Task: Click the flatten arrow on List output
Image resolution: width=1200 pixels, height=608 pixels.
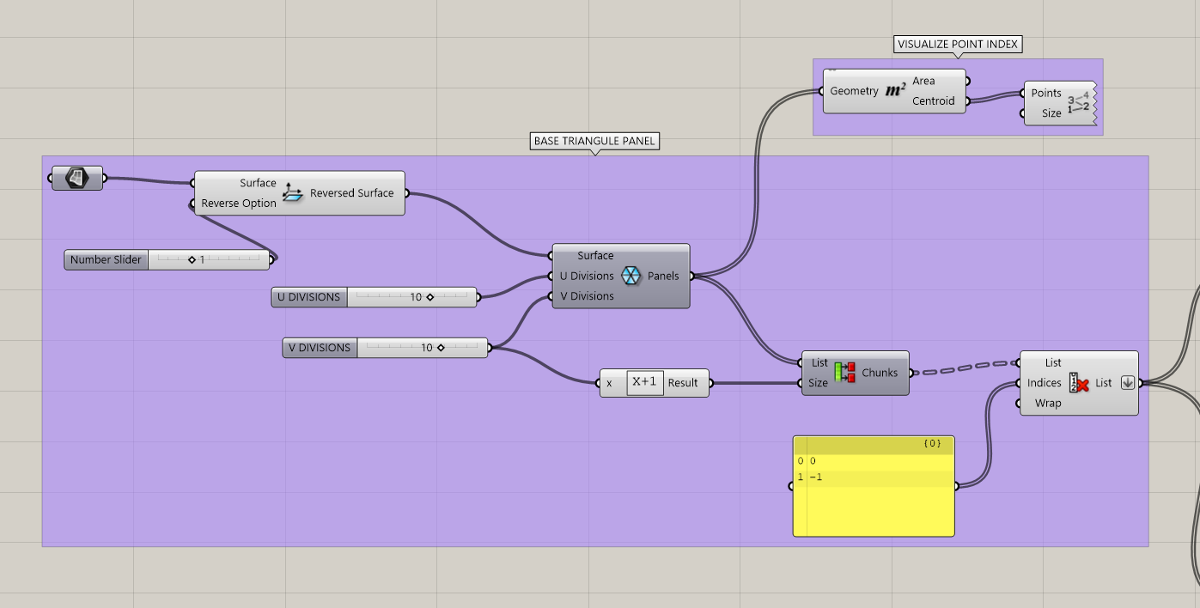Action: coord(1127,383)
